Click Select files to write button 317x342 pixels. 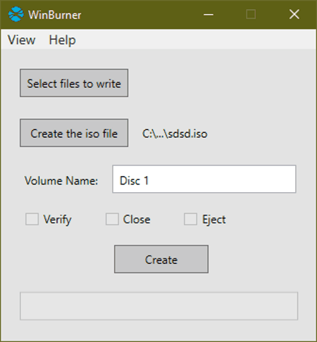click(x=74, y=83)
